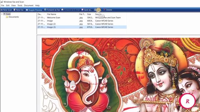Select the file named Image (3)
This screenshot has height=112, width=200.
coord(82,27)
